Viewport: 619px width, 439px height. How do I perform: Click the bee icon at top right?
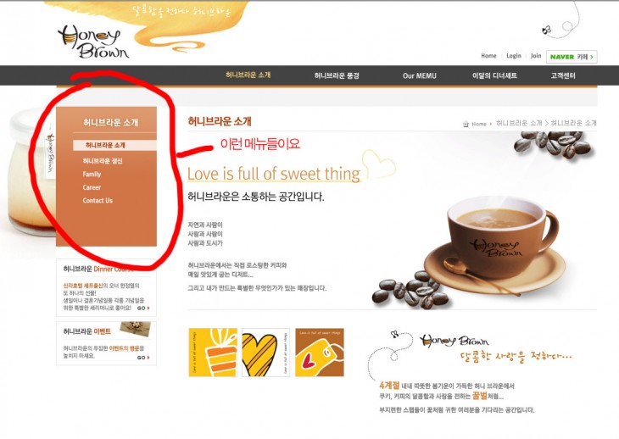click(x=546, y=30)
